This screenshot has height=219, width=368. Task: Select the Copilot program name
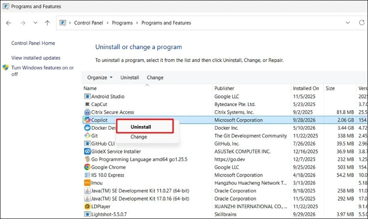(99, 120)
